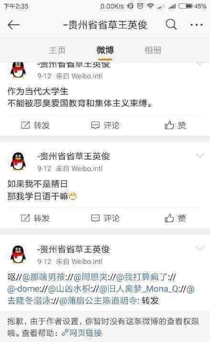
Task: Open mention @蒲扇公主陈道明寺
Action: tap(98, 301)
